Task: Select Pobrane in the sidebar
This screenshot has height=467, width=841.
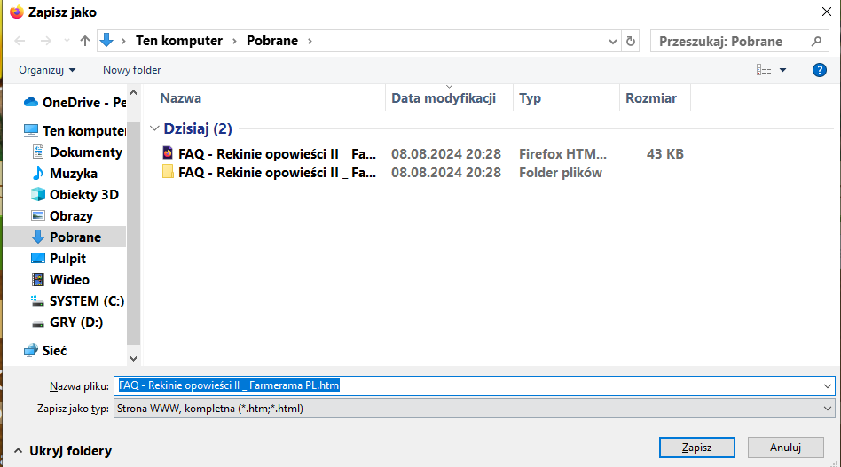Action: [x=65, y=237]
